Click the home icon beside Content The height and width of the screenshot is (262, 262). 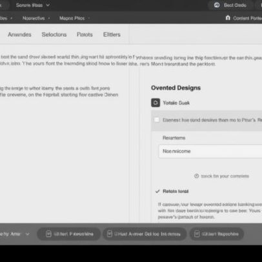tap(228, 18)
